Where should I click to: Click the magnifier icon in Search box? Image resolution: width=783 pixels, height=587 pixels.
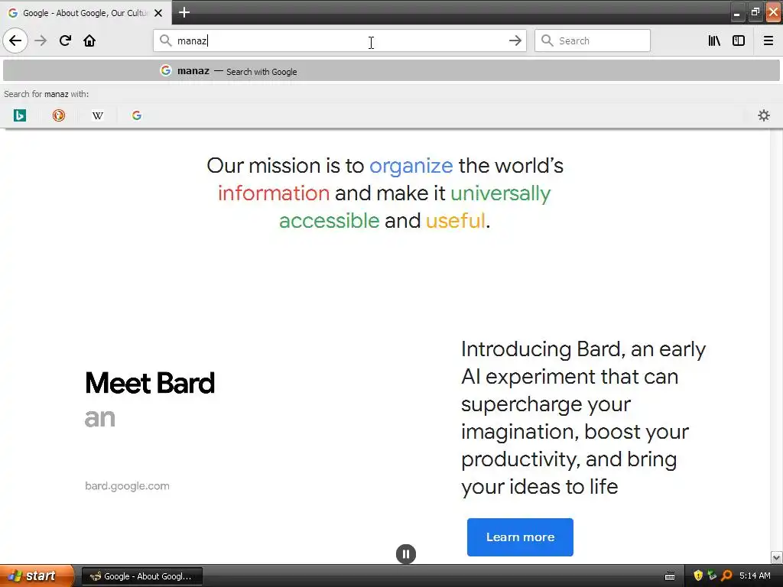(547, 41)
